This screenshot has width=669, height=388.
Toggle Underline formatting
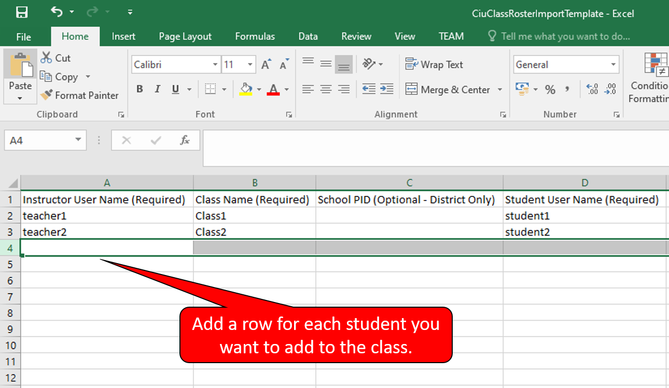click(175, 89)
